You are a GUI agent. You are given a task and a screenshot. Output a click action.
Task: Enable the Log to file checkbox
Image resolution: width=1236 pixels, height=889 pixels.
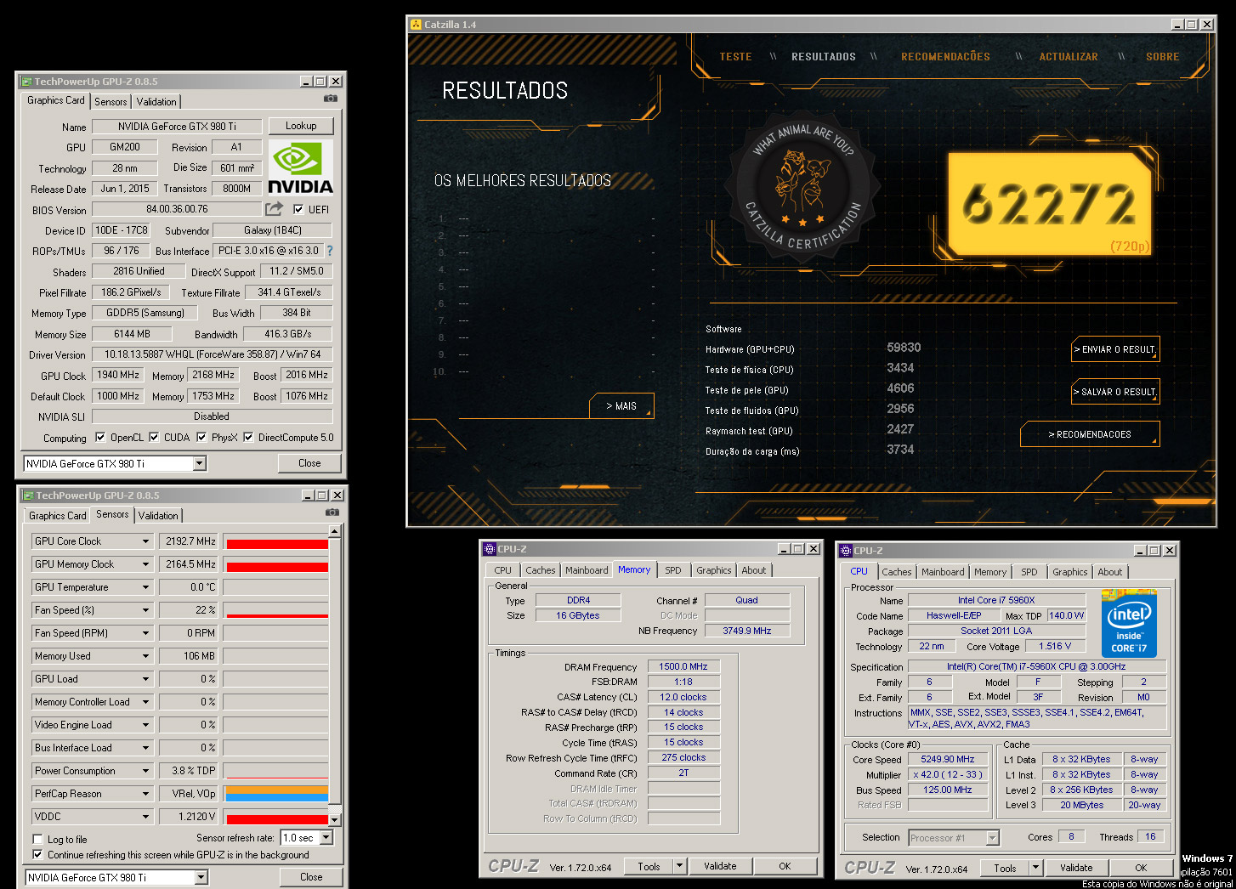[x=37, y=839]
